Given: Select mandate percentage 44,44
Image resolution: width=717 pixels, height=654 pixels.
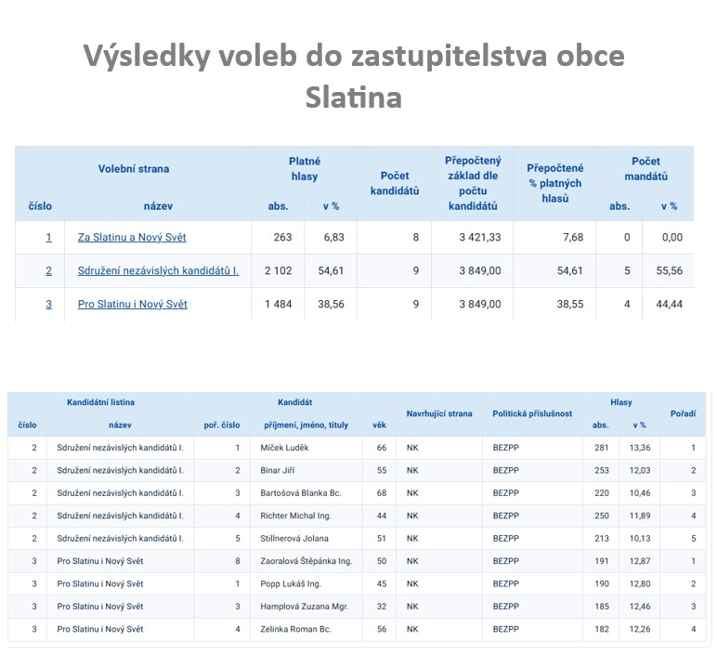Looking at the screenshot, I should point(670,304).
